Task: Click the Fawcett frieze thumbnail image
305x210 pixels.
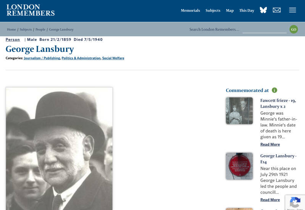Action: pyautogui.click(x=239, y=111)
